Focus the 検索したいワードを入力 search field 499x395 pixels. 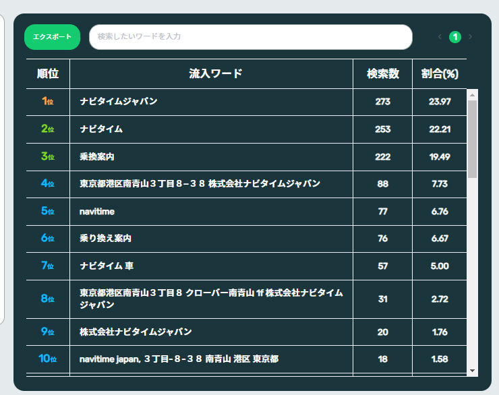click(x=251, y=37)
